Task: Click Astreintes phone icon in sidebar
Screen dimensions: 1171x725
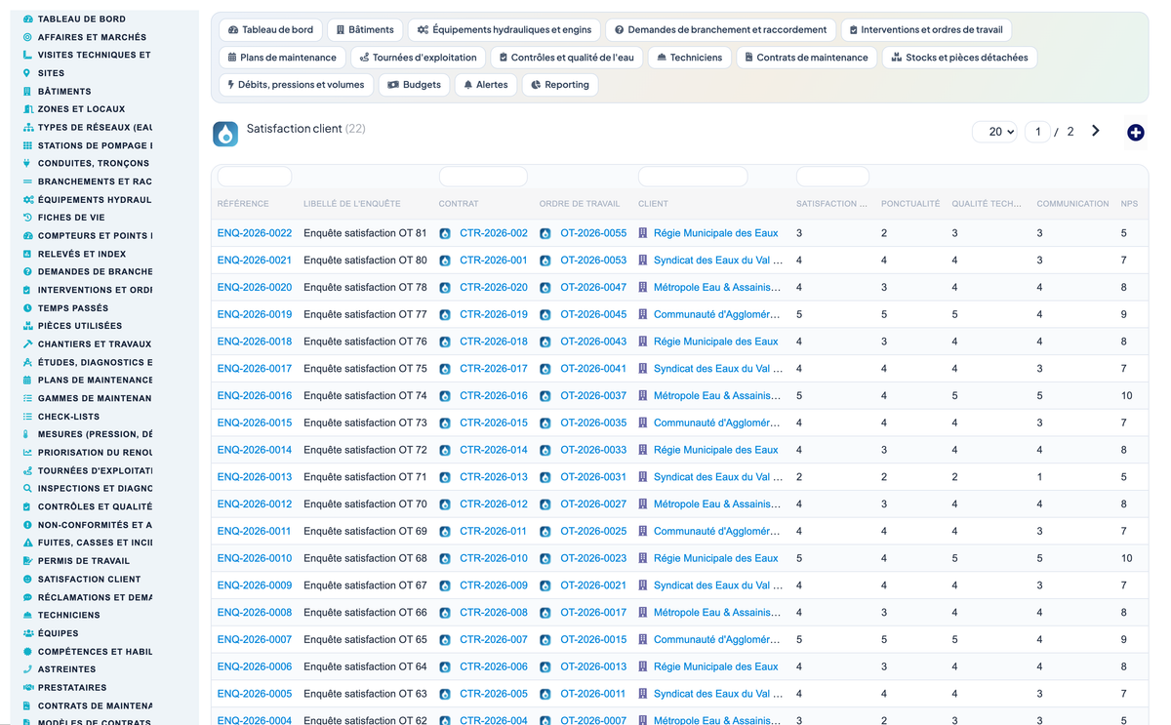Action: tap(27, 669)
